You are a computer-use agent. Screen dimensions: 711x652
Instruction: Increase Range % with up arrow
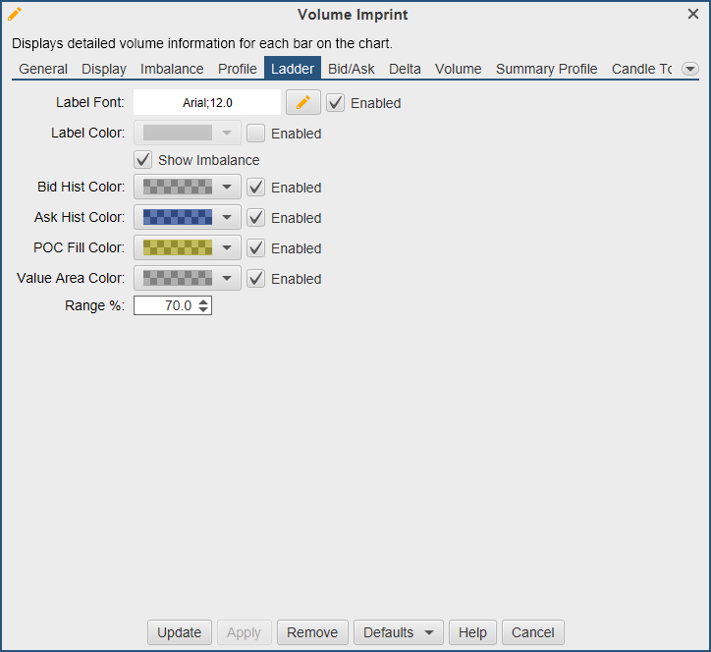(203, 301)
